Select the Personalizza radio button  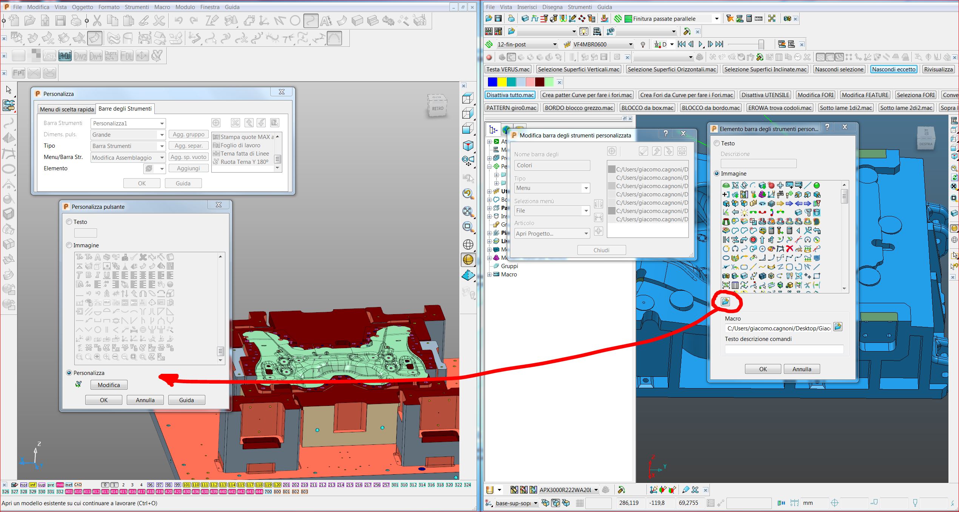tap(69, 373)
